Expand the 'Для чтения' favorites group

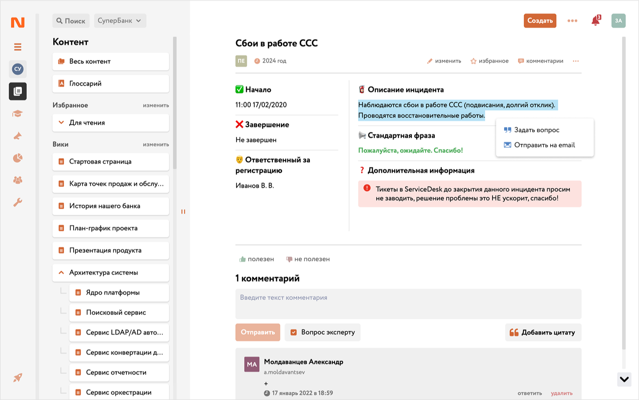(61, 123)
